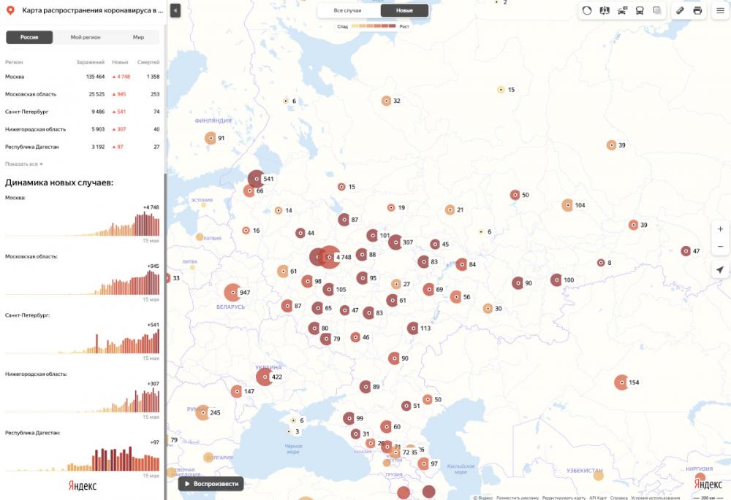This screenshot has width=731, height=500.
Task: Open the "Мир" tab
Action: click(x=138, y=37)
